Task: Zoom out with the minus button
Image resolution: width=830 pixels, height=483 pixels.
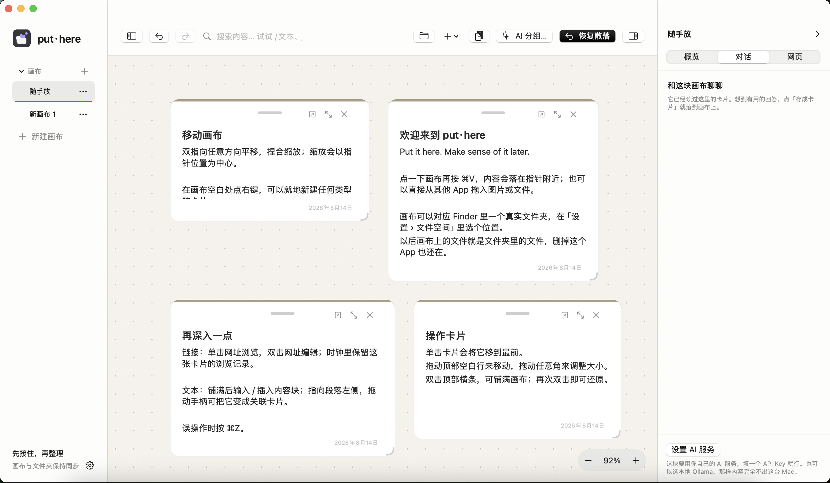Action: (588, 461)
